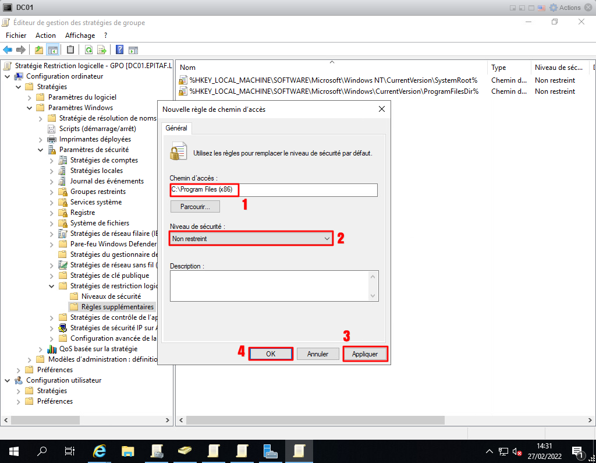Click the Parcourir... button
The image size is (596, 463).
click(195, 207)
